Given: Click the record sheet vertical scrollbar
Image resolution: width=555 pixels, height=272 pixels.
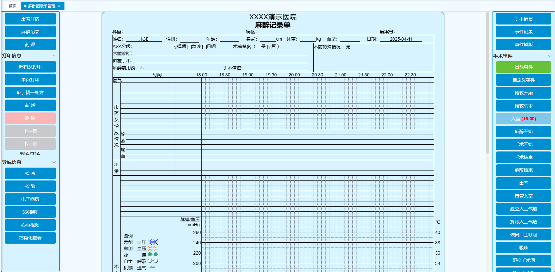Looking at the screenshot, I should pos(488,84).
